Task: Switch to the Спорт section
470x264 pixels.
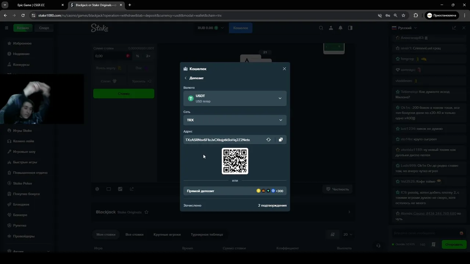Action: [44, 28]
